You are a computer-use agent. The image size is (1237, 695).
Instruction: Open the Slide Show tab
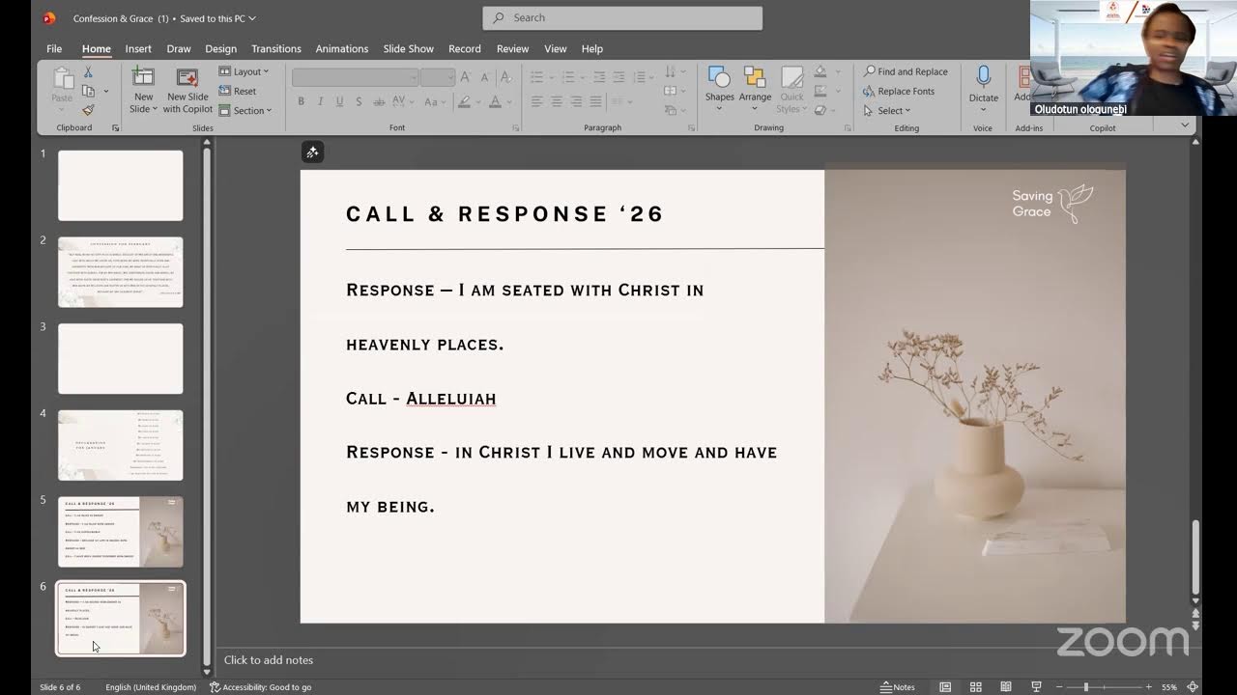tap(408, 48)
